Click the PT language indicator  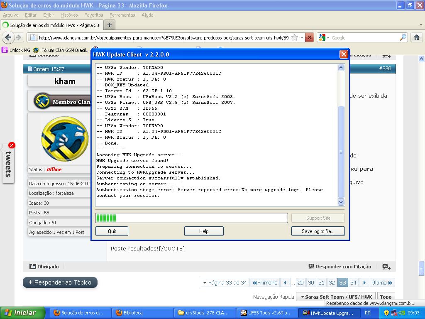pos(367,313)
